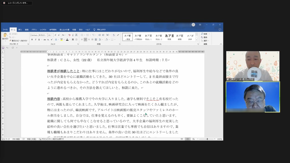Viewport: 290px width, 163px height.
Task: Open the comments speech bubble icon
Action: pyautogui.click(x=220, y=29)
